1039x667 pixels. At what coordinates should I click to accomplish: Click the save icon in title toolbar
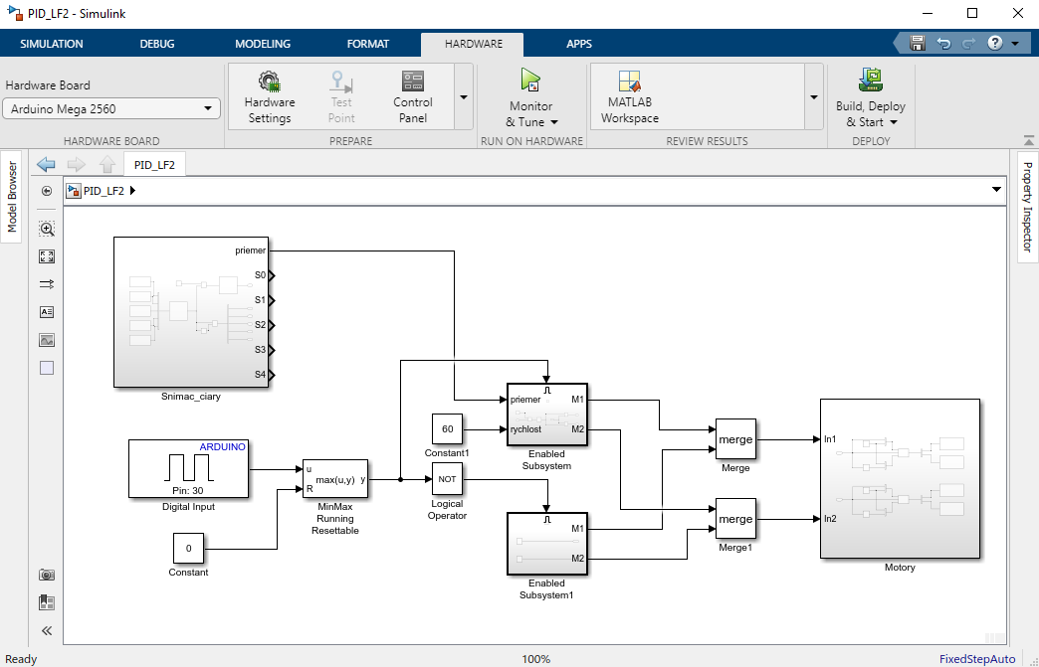tap(917, 44)
